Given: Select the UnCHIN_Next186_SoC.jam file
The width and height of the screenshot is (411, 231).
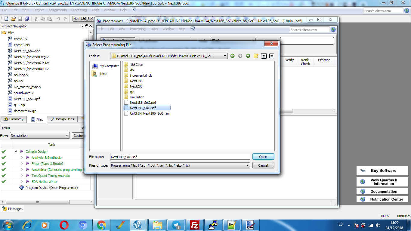Looking at the screenshot, I should (x=150, y=113).
